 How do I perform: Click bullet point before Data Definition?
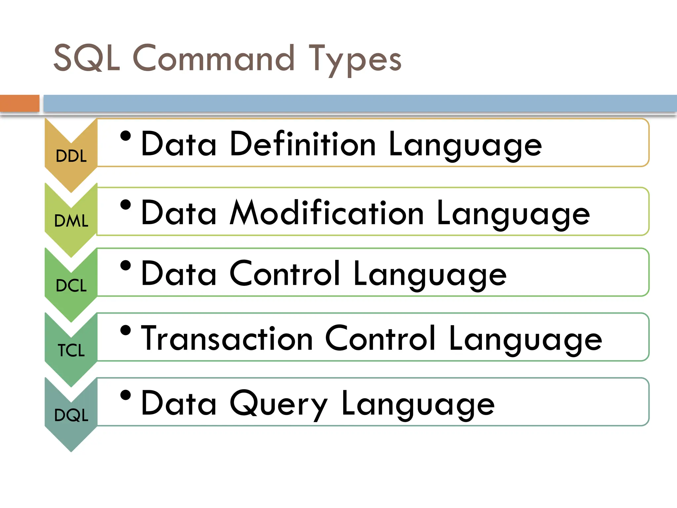pos(126,136)
